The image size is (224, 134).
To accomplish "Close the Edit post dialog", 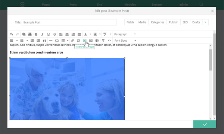I will click(212, 11).
